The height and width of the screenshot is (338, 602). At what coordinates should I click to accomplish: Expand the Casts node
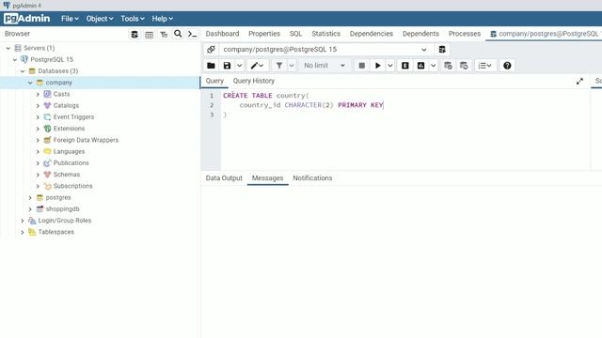pyautogui.click(x=38, y=94)
